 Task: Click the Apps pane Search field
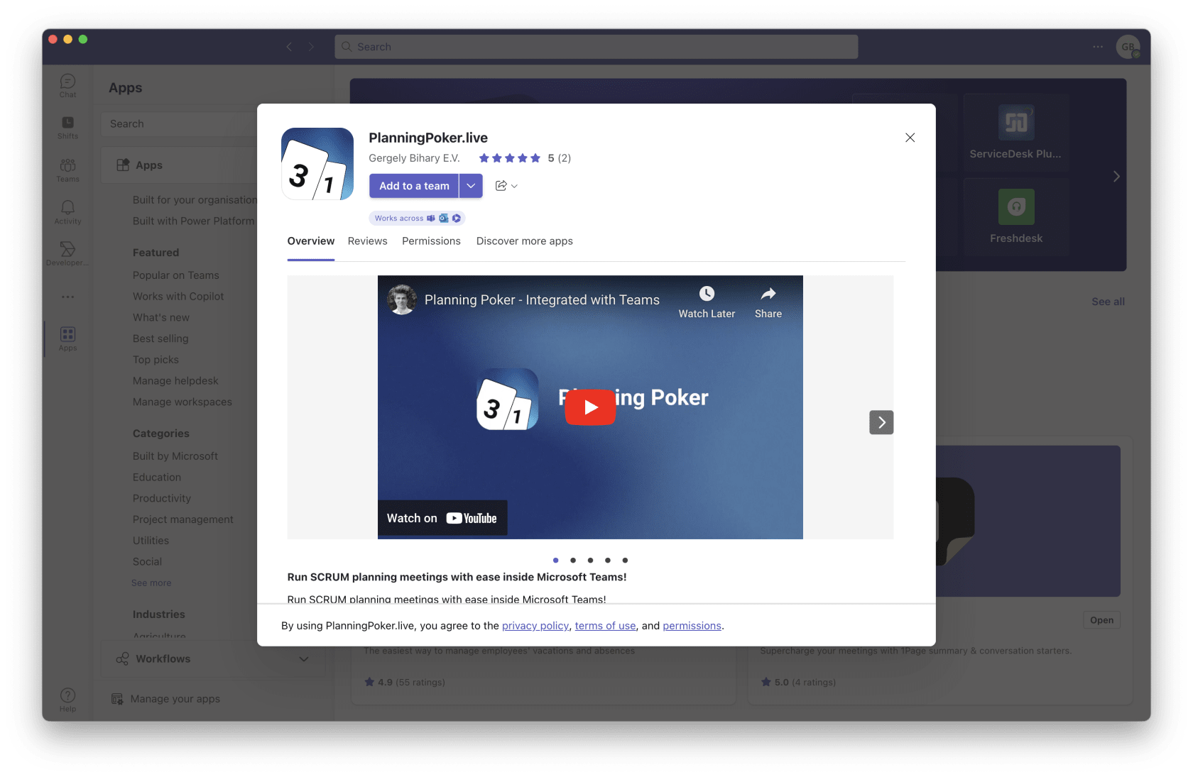179,123
